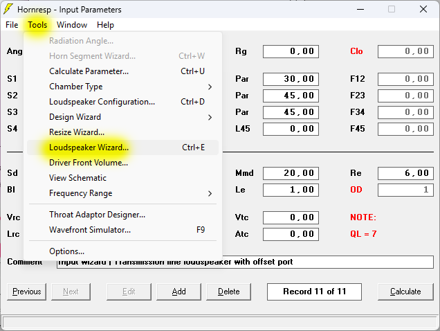Click the Record 11 of 11 indicator

pos(314,292)
